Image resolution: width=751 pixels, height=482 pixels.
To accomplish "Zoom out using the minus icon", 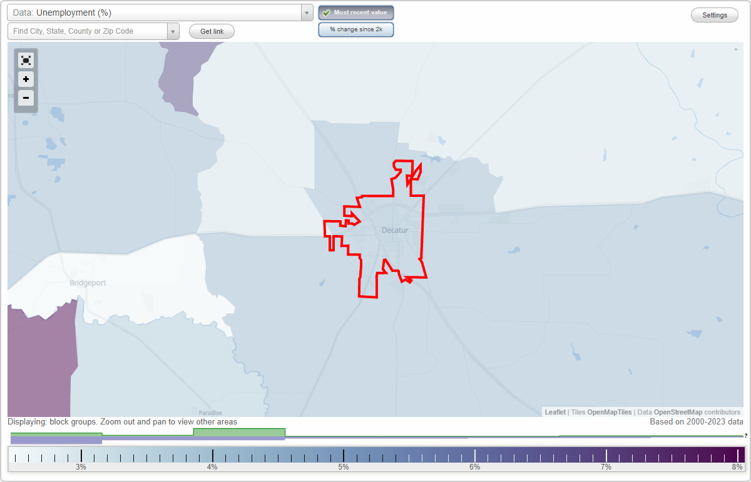I will [26, 98].
